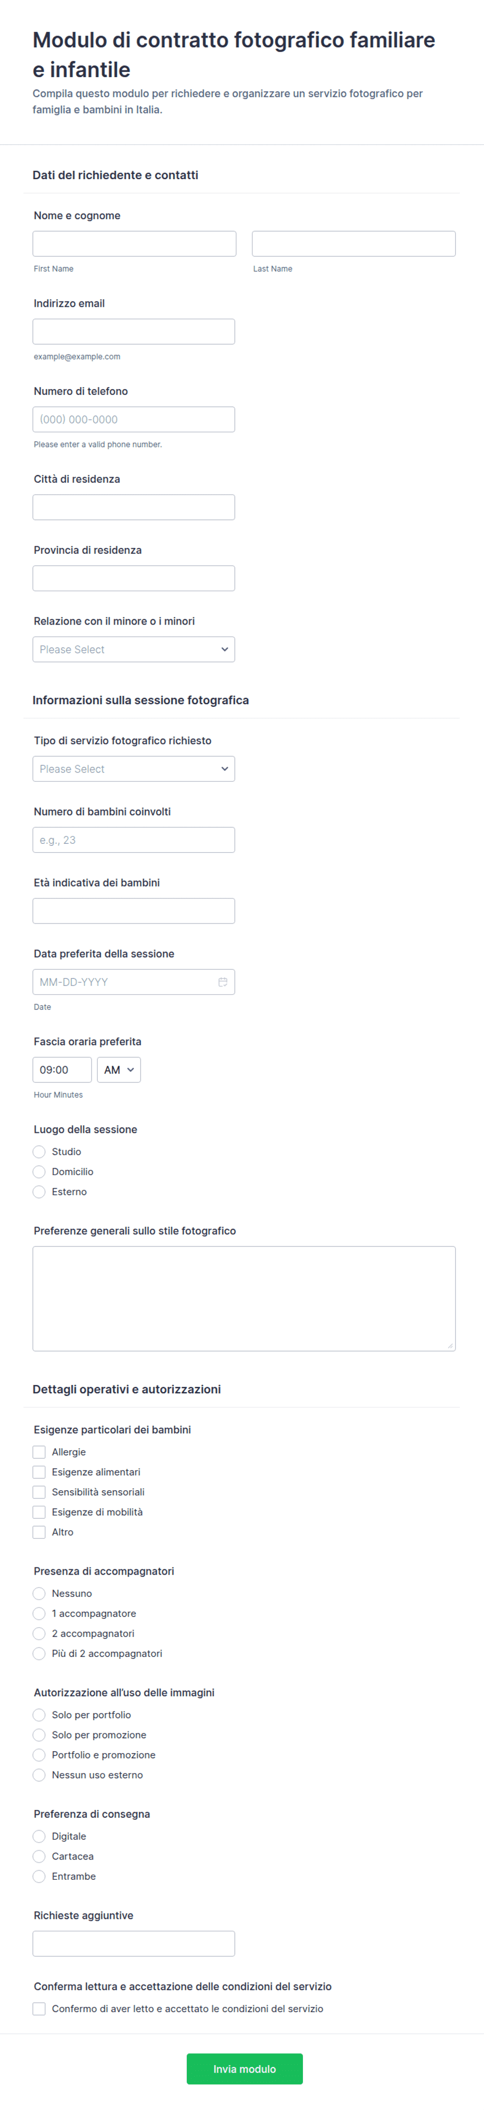484x2110 pixels.
Task: Open the AM/PM time selector
Action: point(119,1069)
